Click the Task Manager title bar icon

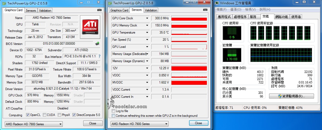pos(217,3)
